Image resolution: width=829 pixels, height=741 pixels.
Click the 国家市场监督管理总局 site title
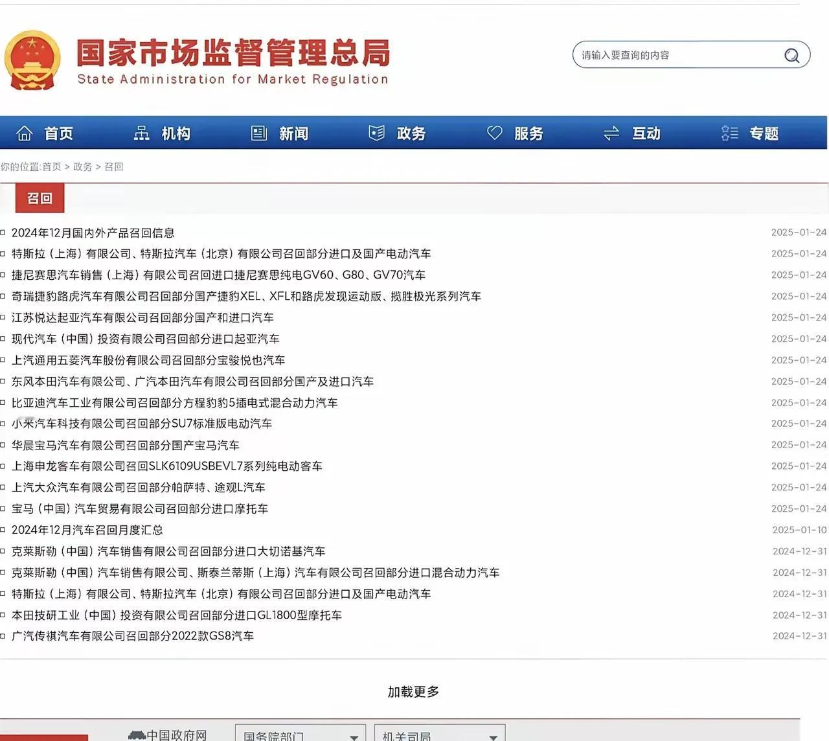tap(233, 53)
